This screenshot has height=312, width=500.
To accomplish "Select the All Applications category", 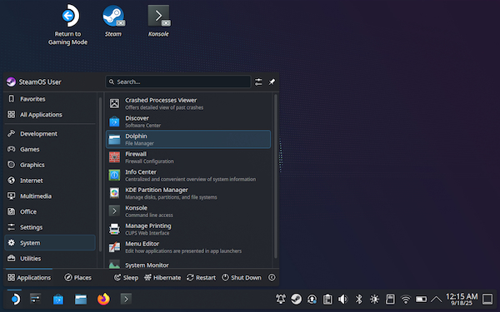I will 50,115.
